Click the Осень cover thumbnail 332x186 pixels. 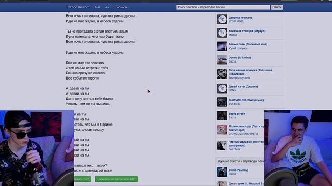click(x=222, y=59)
